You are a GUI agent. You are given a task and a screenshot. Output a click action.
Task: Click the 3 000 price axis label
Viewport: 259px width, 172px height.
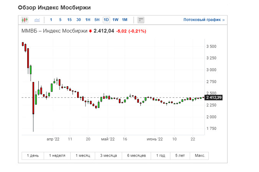(x=211, y=70)
